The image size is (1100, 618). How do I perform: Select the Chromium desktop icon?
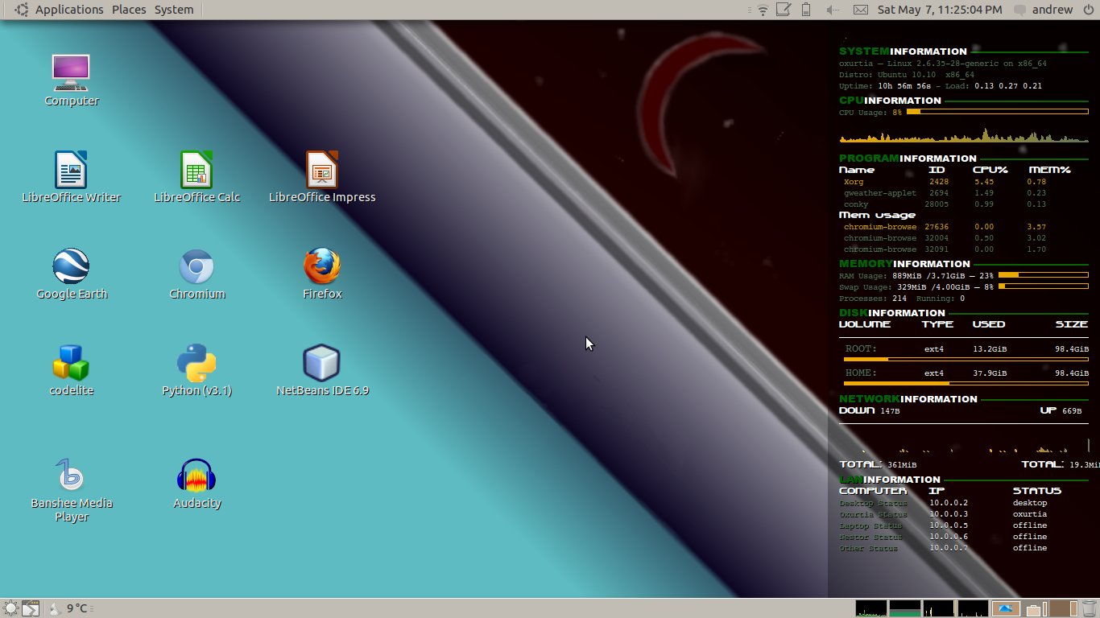coord(197,274)
